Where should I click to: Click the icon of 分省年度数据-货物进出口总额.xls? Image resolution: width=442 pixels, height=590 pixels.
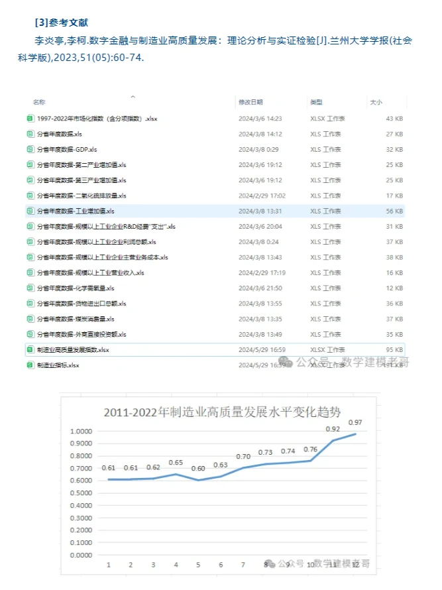coord(30,304)
